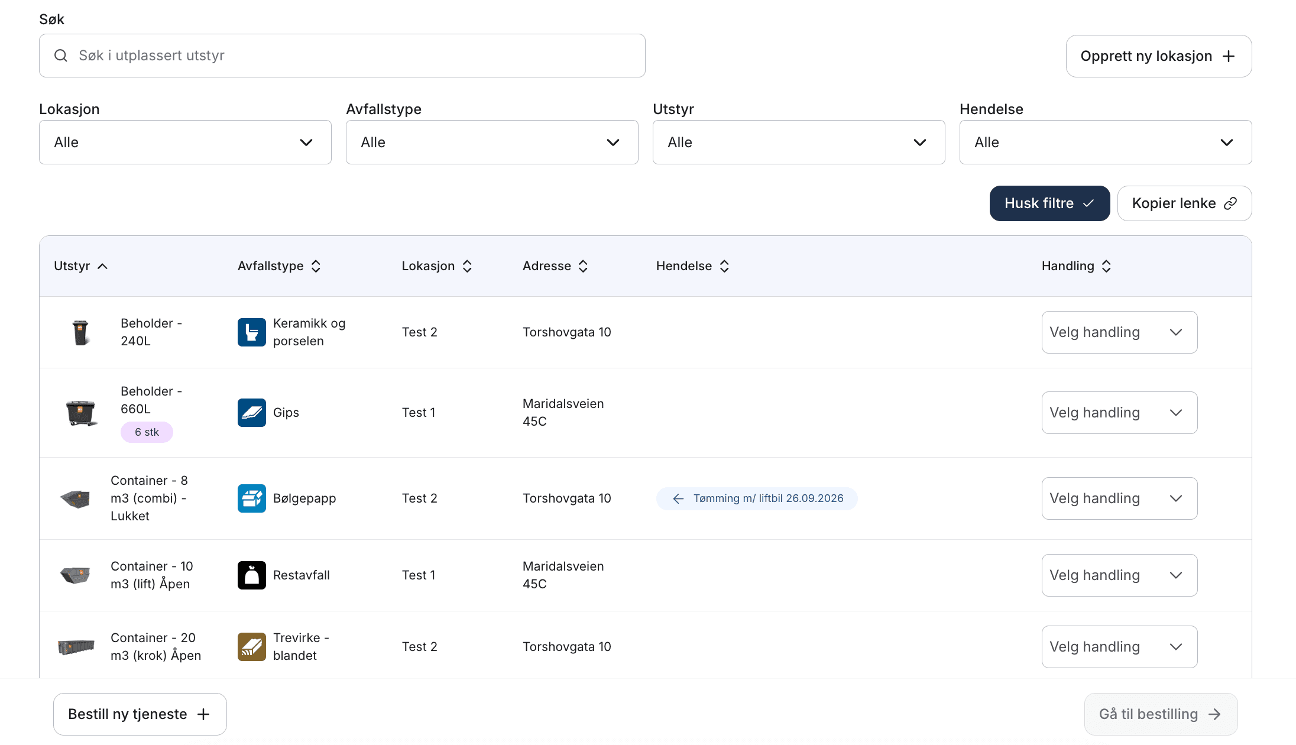
Task: Sort table by Utstyr column
Action: click(80, 266)
